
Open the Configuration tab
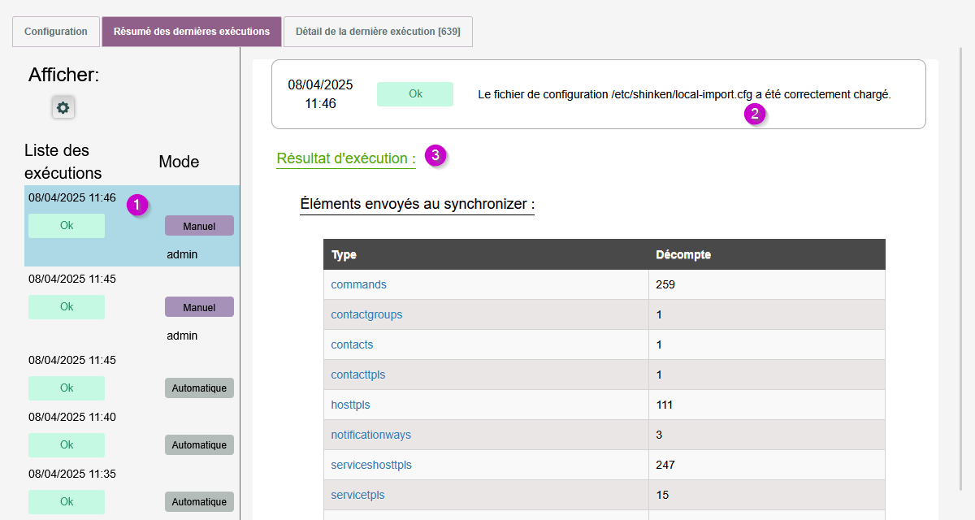(56, 32)
